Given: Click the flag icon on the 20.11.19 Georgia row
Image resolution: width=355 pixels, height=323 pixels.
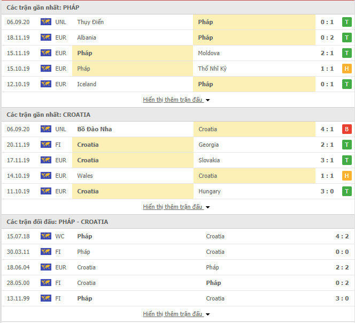Looking at the screenshot, I should [46, 145].
